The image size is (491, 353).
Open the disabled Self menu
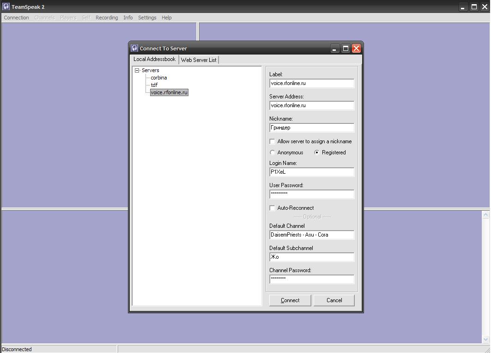pos(86,18)
